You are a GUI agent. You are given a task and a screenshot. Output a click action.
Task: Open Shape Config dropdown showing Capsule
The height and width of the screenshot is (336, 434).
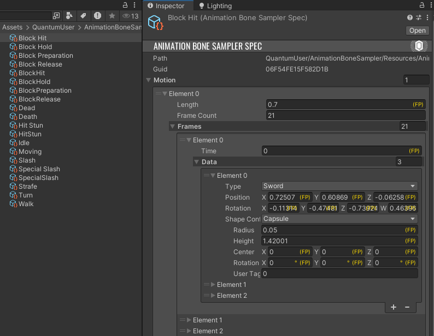[x=339, y=219]
